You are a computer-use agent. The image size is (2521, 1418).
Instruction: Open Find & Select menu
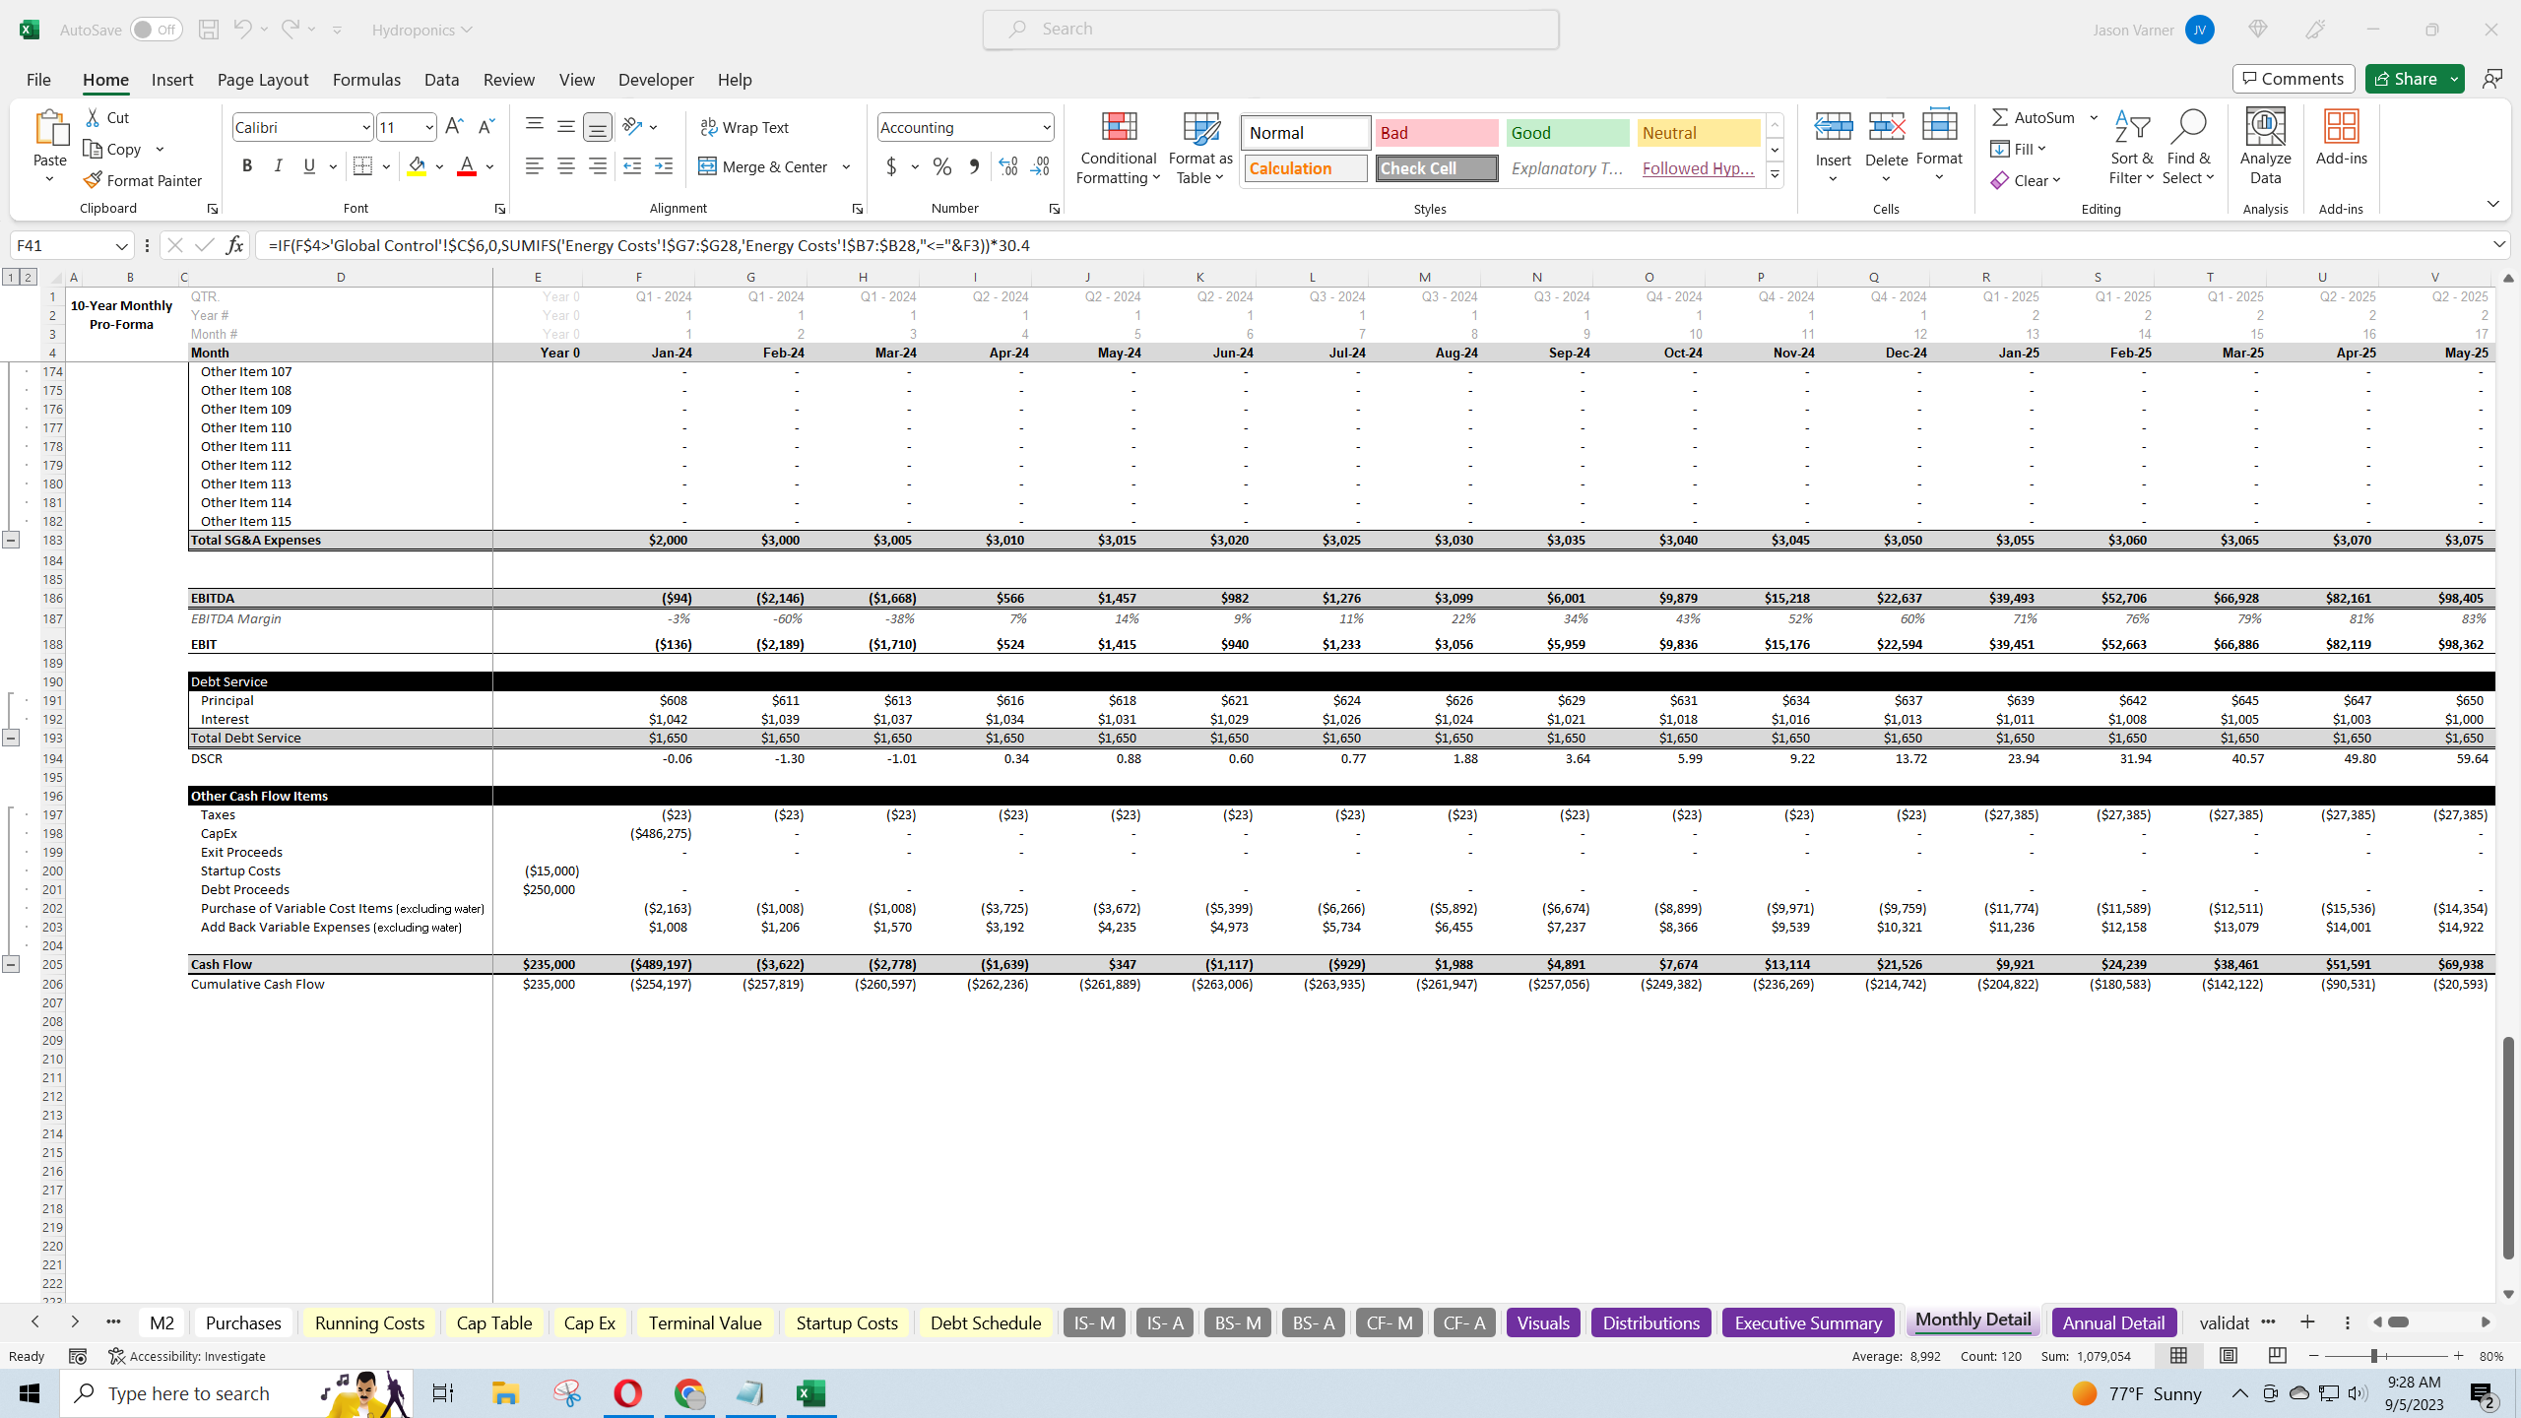pyautogui.click(x=2188, y=148)
